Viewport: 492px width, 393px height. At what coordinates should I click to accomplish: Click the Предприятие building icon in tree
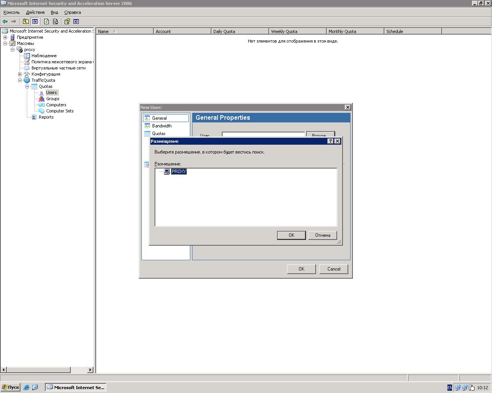click(12, 37)
